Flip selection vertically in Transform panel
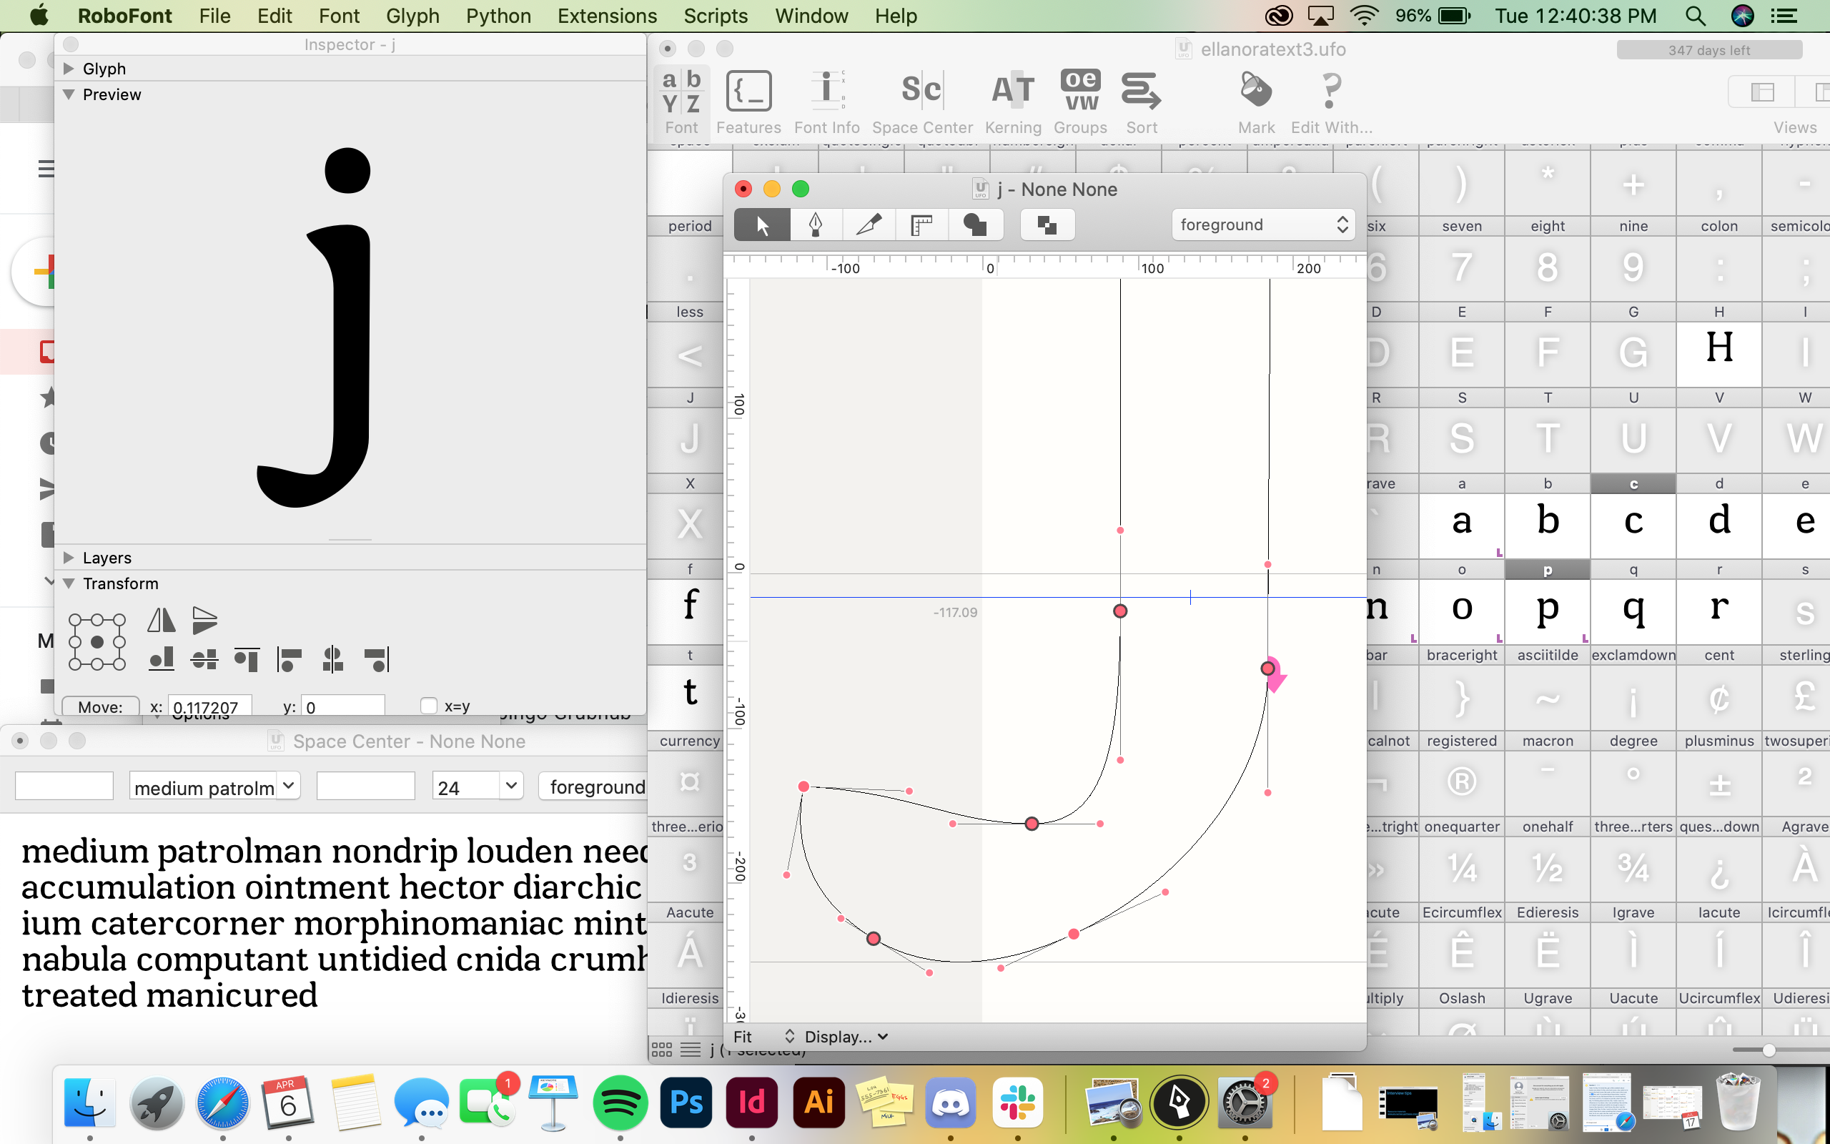Viewport: 1830px width, 1144px height. click(204, 621)
